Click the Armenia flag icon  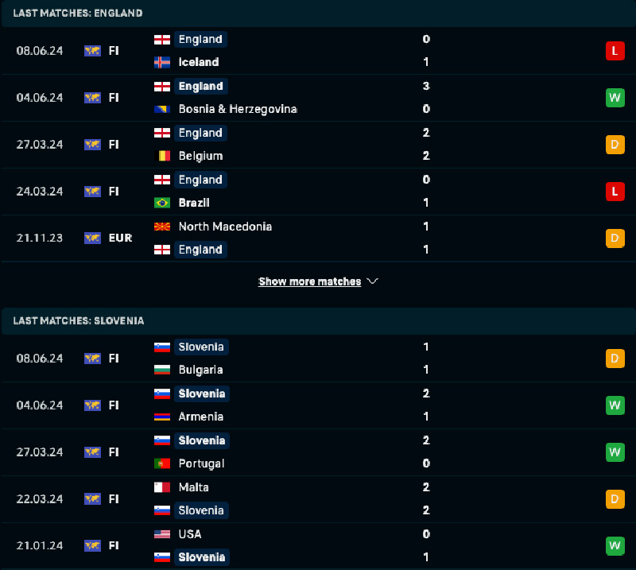tap(162, 417)
